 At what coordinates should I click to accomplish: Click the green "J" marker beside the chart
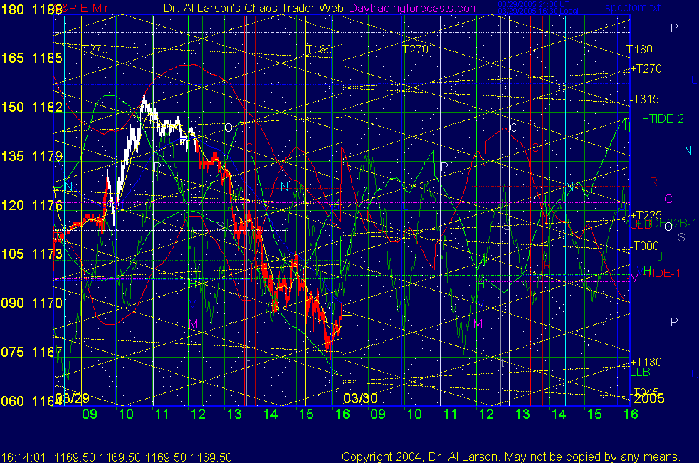[x=661, y=256]
